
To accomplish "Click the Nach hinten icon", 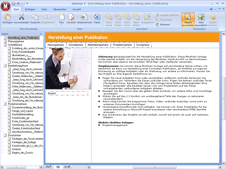I will (136, 17).
